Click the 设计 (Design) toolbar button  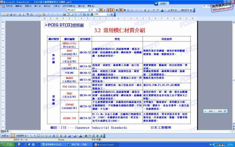click(173, 10)
